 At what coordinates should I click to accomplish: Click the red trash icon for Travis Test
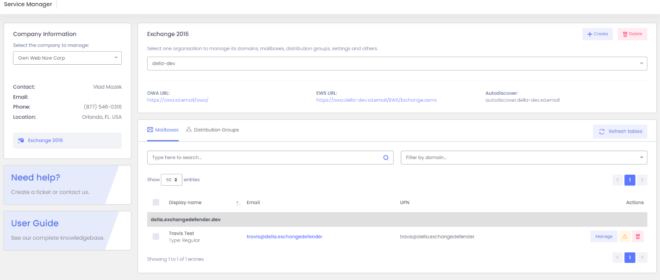638,237
